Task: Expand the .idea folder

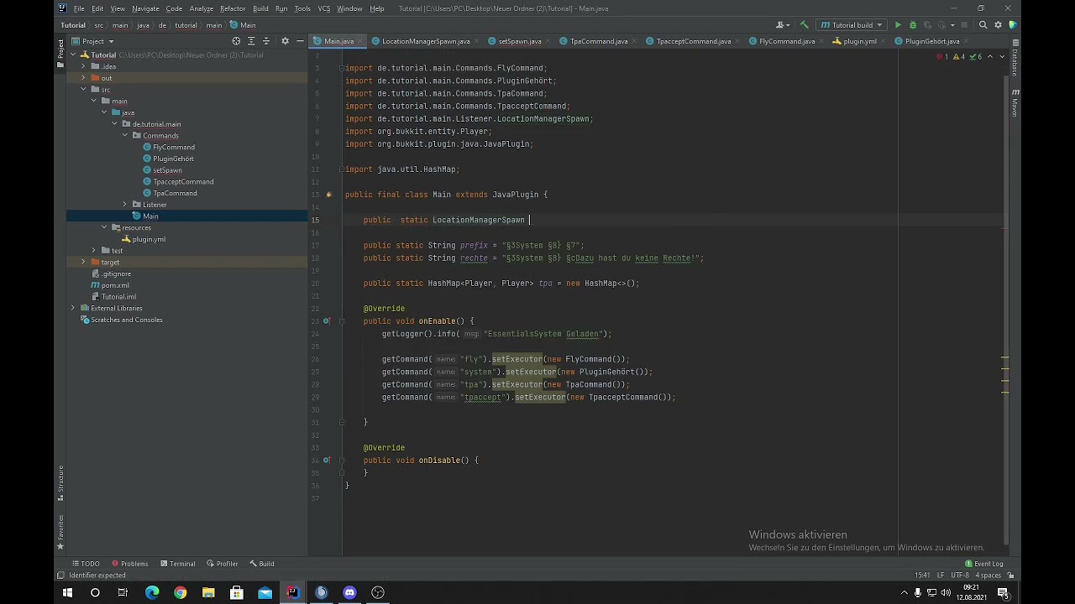Action: [x=83, y=66]
